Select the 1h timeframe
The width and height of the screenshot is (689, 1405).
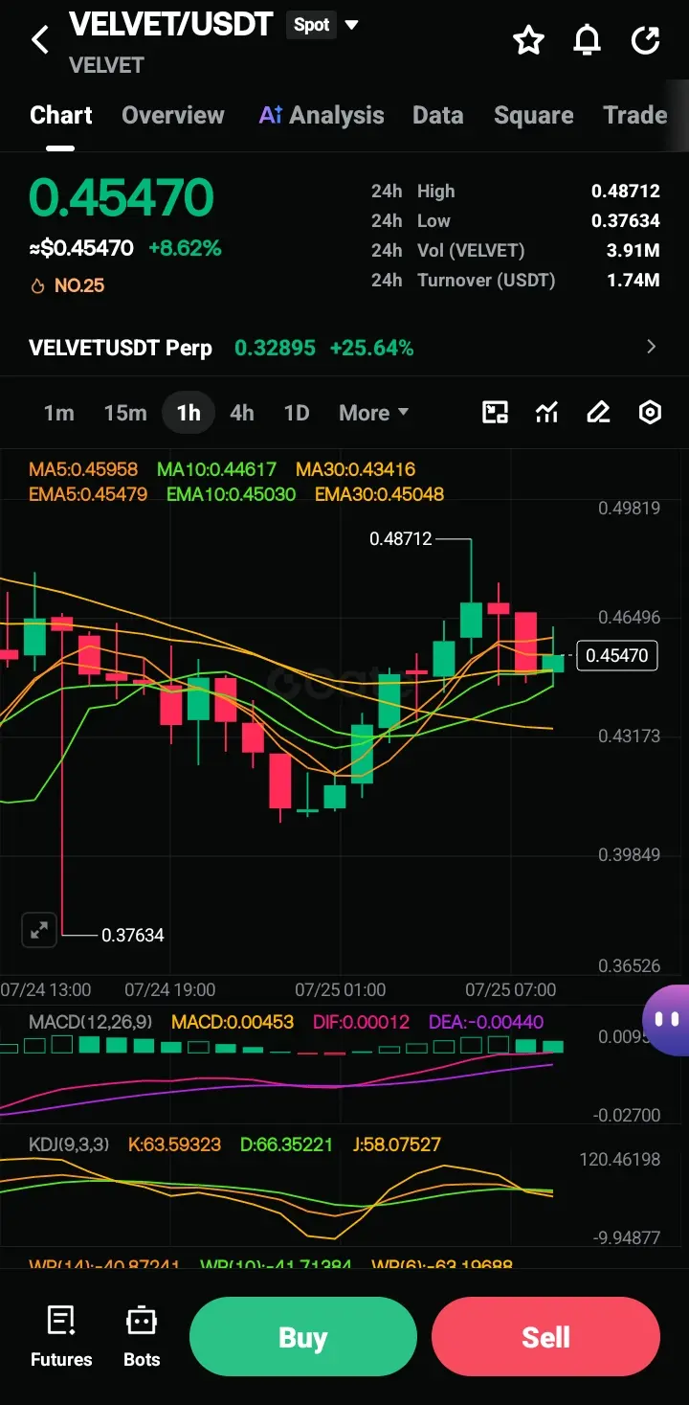pyautogui.click(x=189, y=413)
